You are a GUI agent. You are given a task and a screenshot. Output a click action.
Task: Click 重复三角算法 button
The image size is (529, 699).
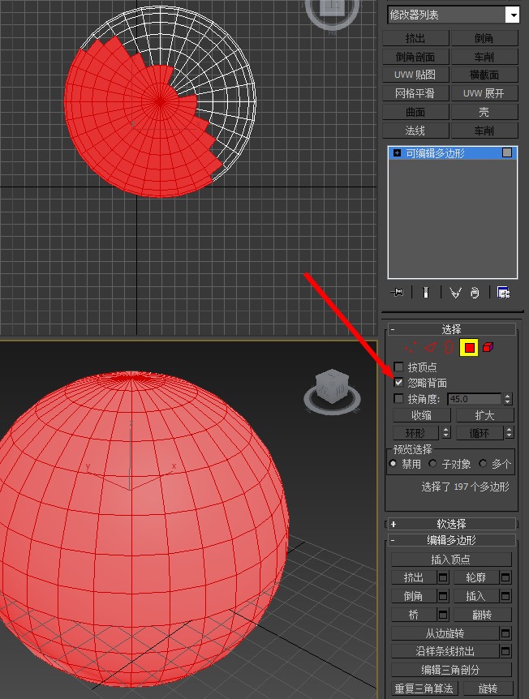424,688
